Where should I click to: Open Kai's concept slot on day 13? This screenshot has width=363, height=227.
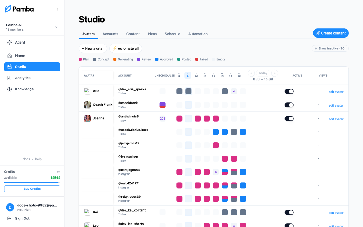[x=225, y=212]
